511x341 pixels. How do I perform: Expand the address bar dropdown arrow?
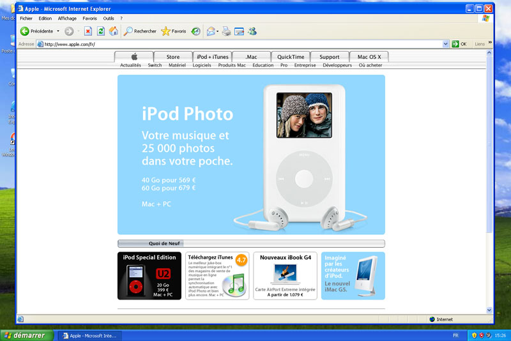[445, 44]
